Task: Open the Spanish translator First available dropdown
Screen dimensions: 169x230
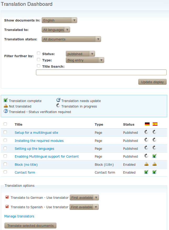Action: [x=84, y=207]
